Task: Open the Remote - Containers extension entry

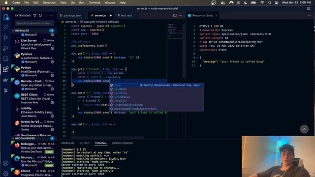Action: click(34, 85)
